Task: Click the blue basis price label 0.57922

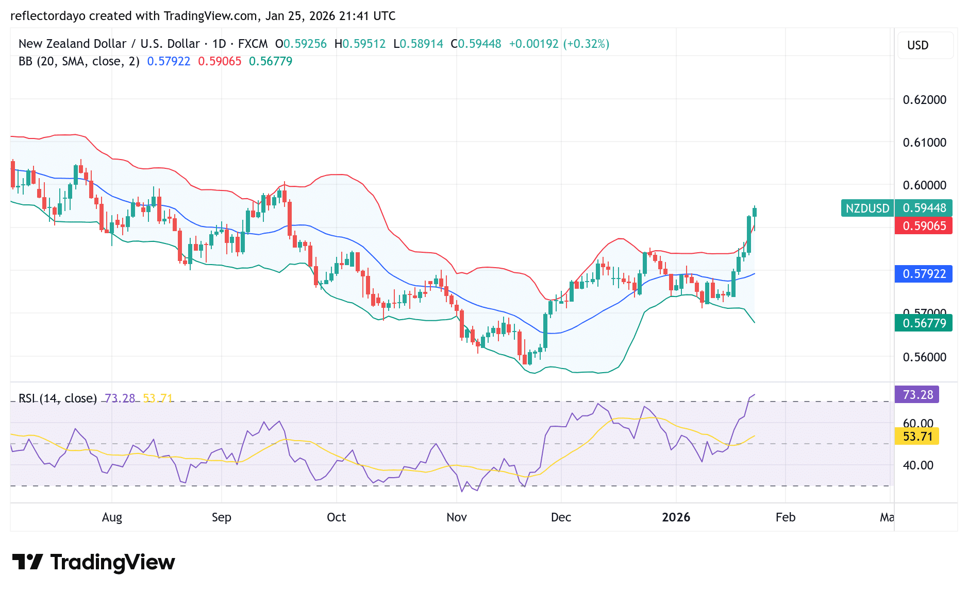Action: (923, 274)
